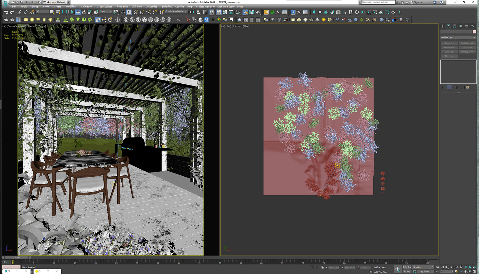
Task: Open the Civil View menu
Action: coord(137,6)
